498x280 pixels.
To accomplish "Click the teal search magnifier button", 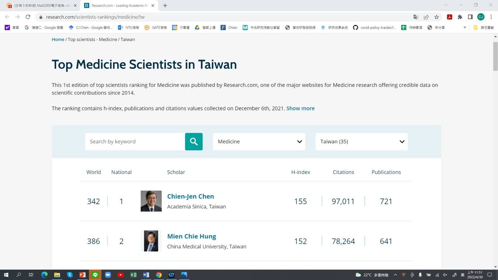I will click(x=194, y=142).
